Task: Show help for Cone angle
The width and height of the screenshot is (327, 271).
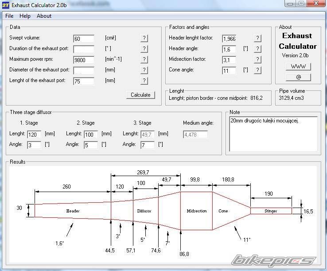Action: click(x=257, y=70)
